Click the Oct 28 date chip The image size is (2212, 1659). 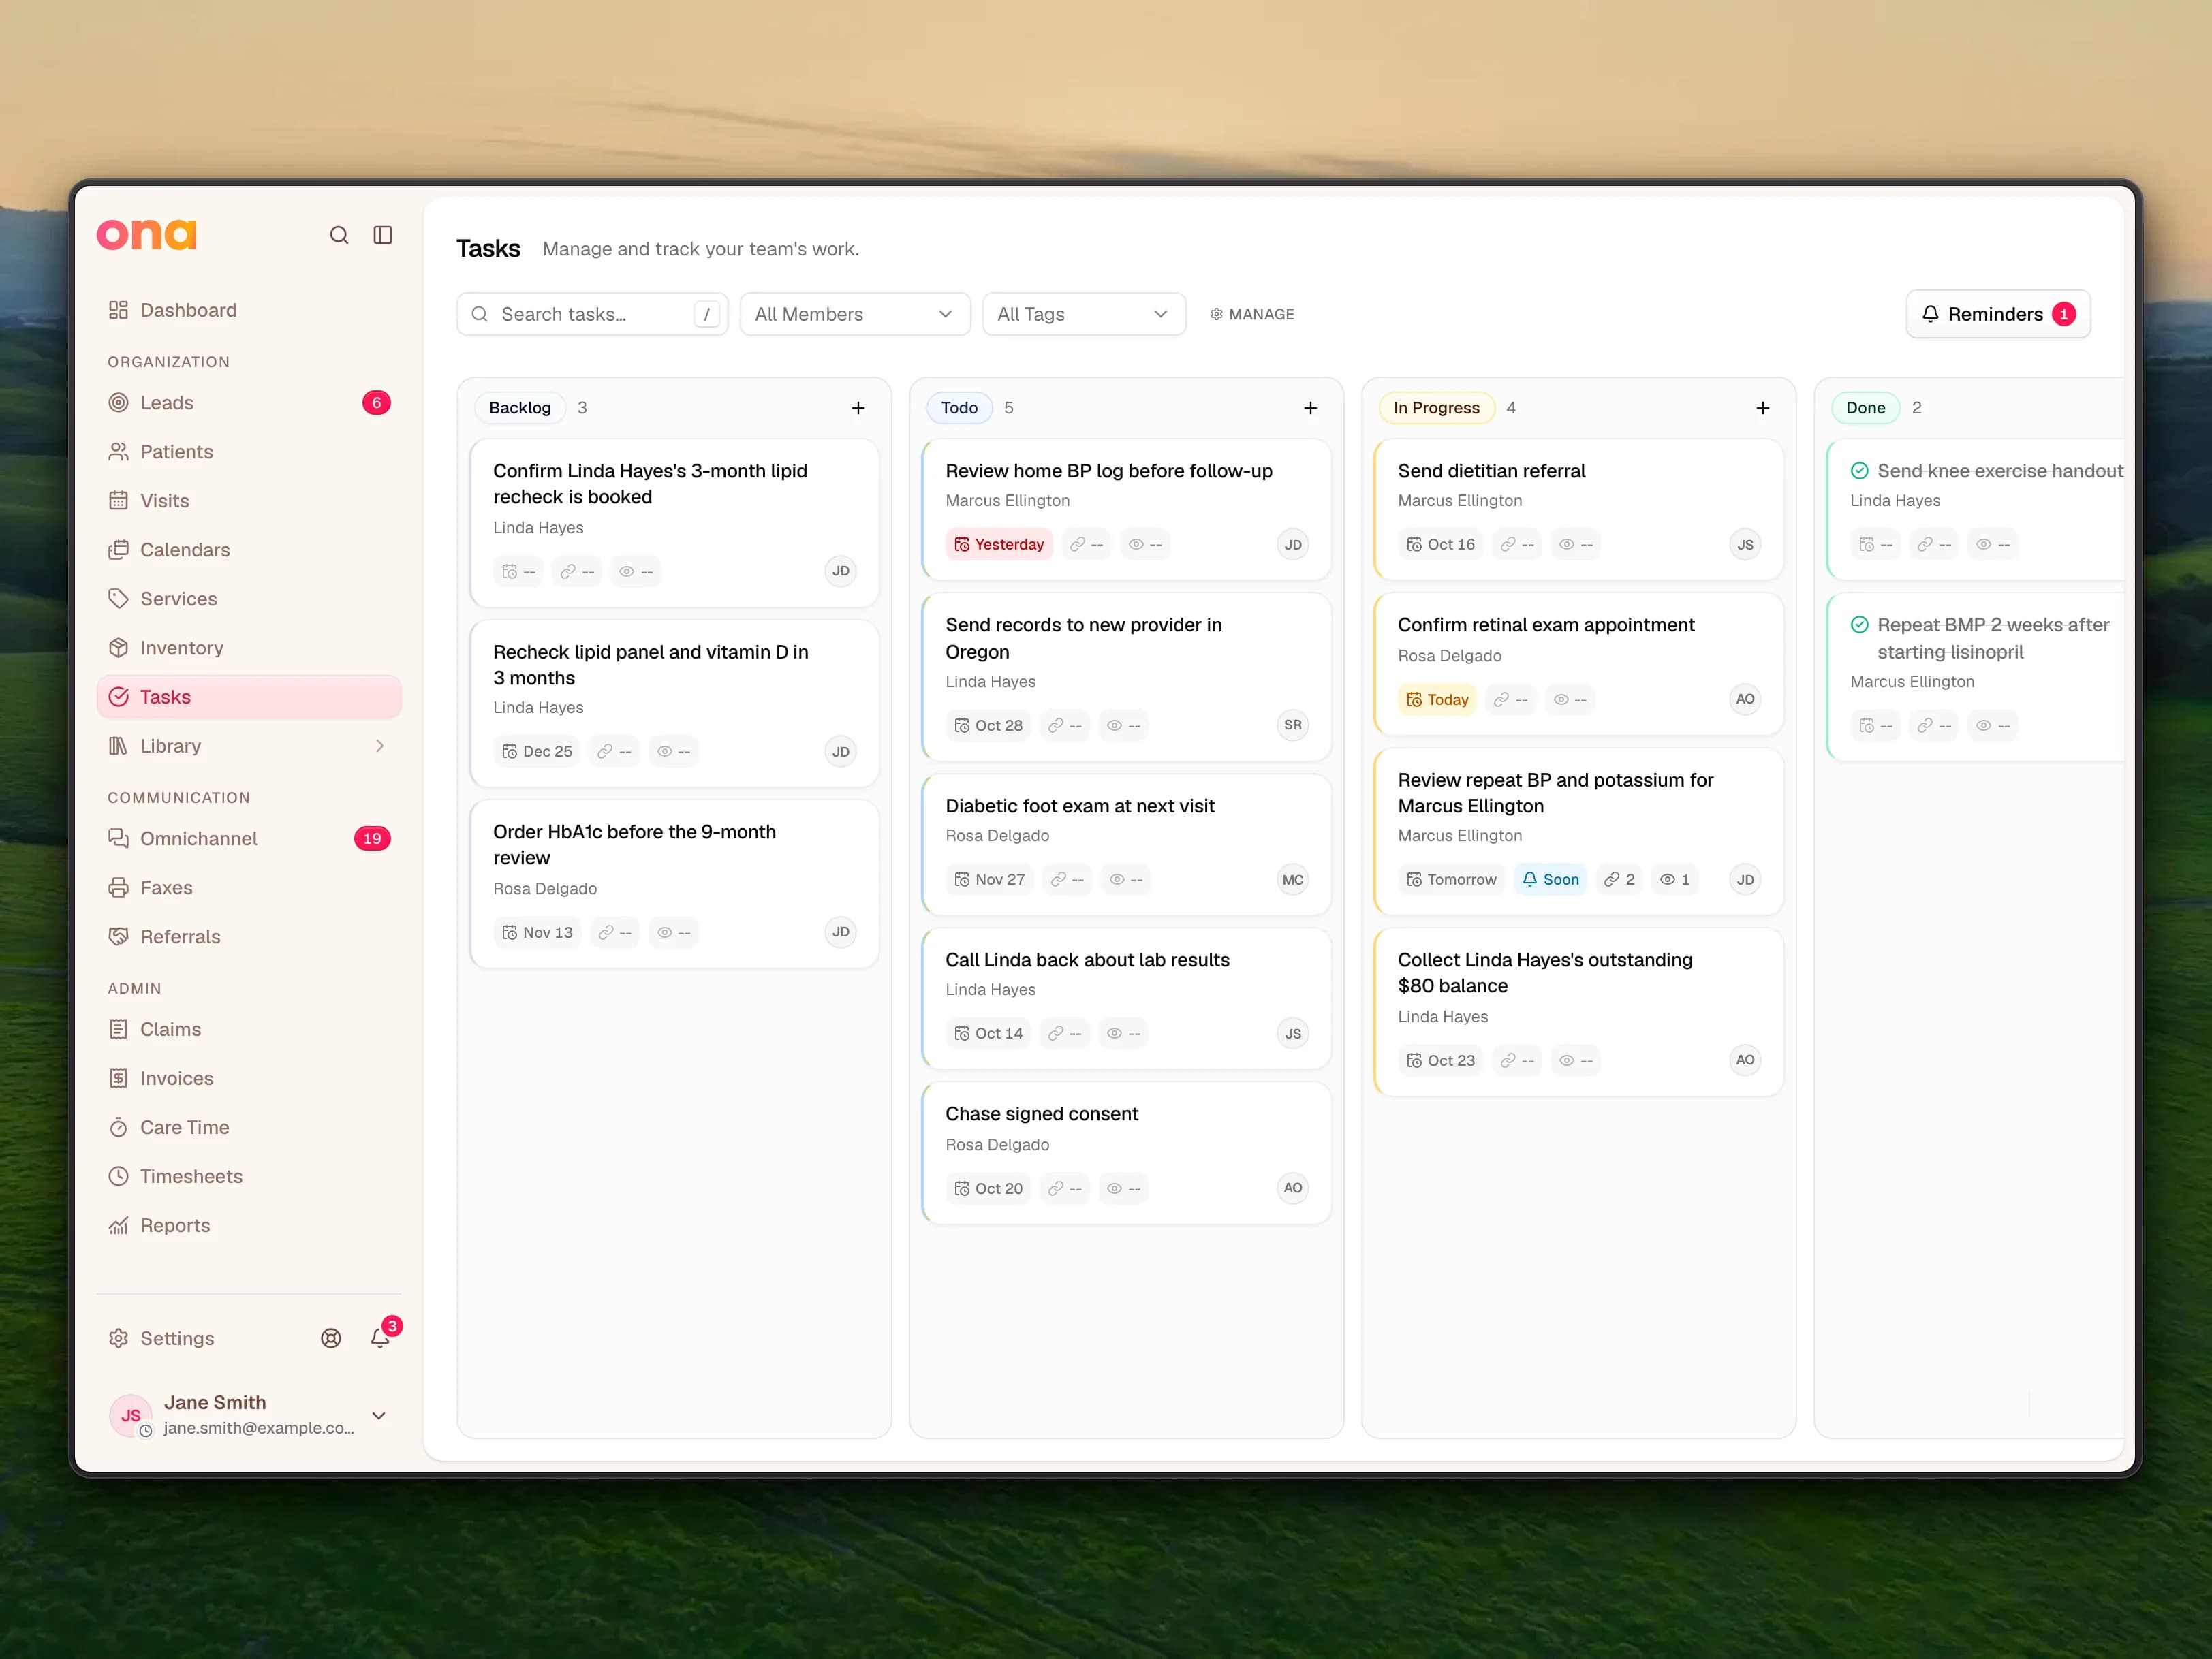(x=988, y=725)
